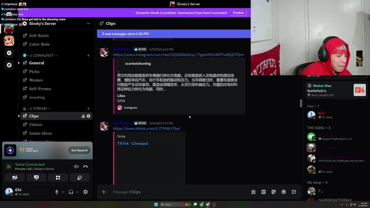The image size is (370, 208).
Task: Edit Clips channel settings gear
Action: pyautogui.click(x=88, y=116)
